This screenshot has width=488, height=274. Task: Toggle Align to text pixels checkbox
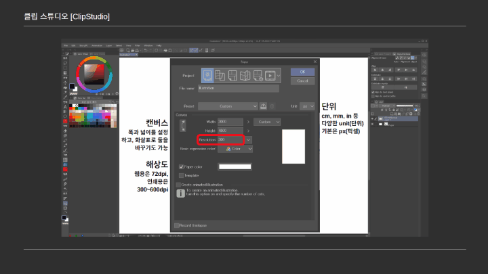373,92
